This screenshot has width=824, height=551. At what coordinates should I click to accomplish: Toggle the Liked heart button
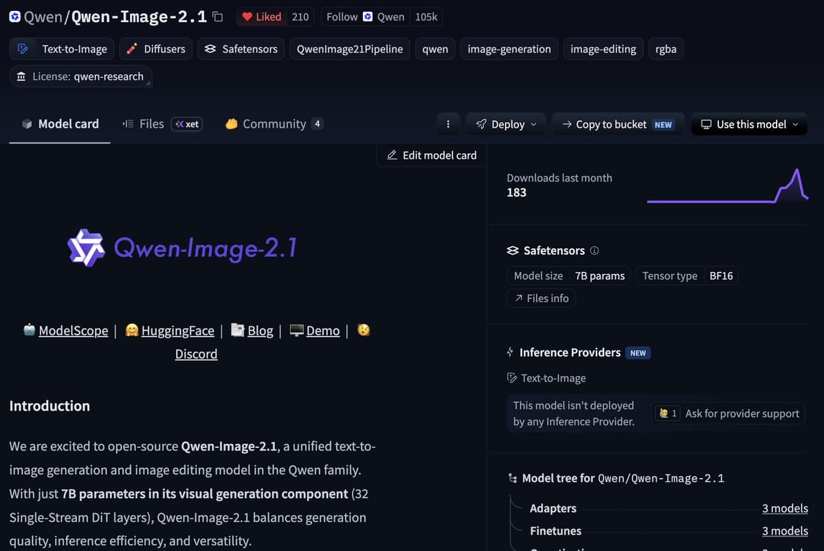pyautogui.click(x=261, y=16)
